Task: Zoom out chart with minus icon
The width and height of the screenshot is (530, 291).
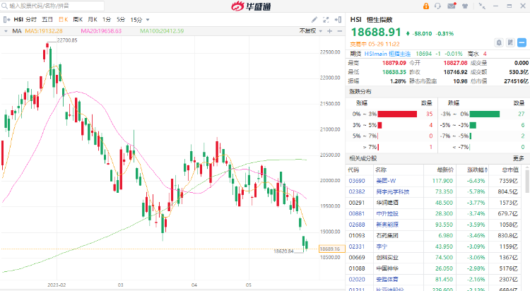Action: [339, 31]
